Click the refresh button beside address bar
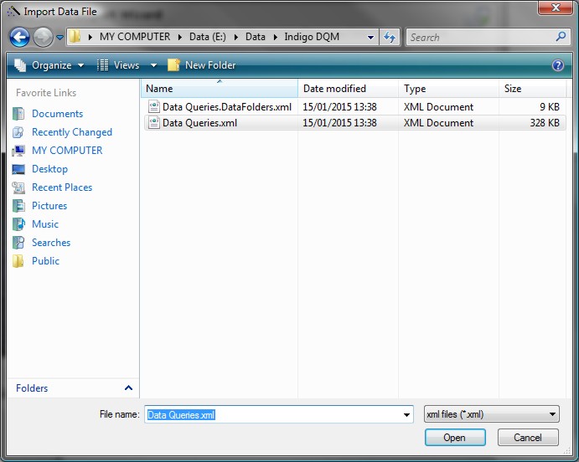This screenshot has width=579, height=462. (x=390, y=38)
